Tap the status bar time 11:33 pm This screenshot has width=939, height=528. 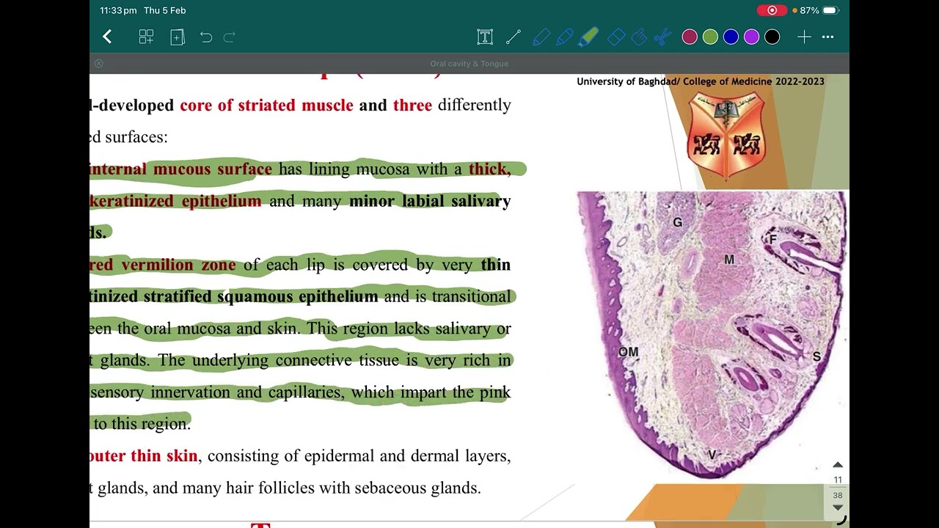tap(118, 10)
